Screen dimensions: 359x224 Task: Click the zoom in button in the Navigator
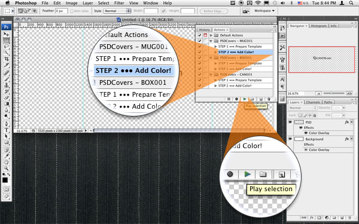tap(349, 93)
